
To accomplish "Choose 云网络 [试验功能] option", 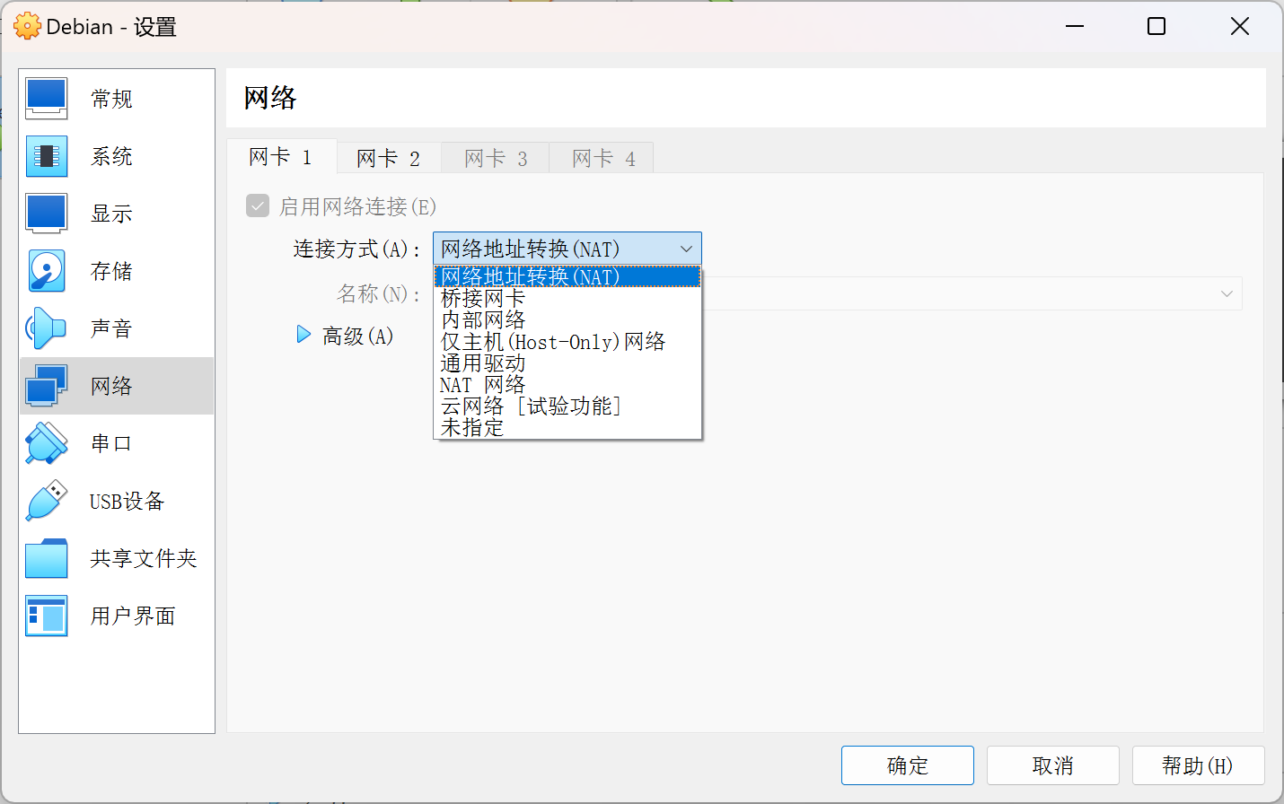I will pyautogui.click(x=567, y=406).
